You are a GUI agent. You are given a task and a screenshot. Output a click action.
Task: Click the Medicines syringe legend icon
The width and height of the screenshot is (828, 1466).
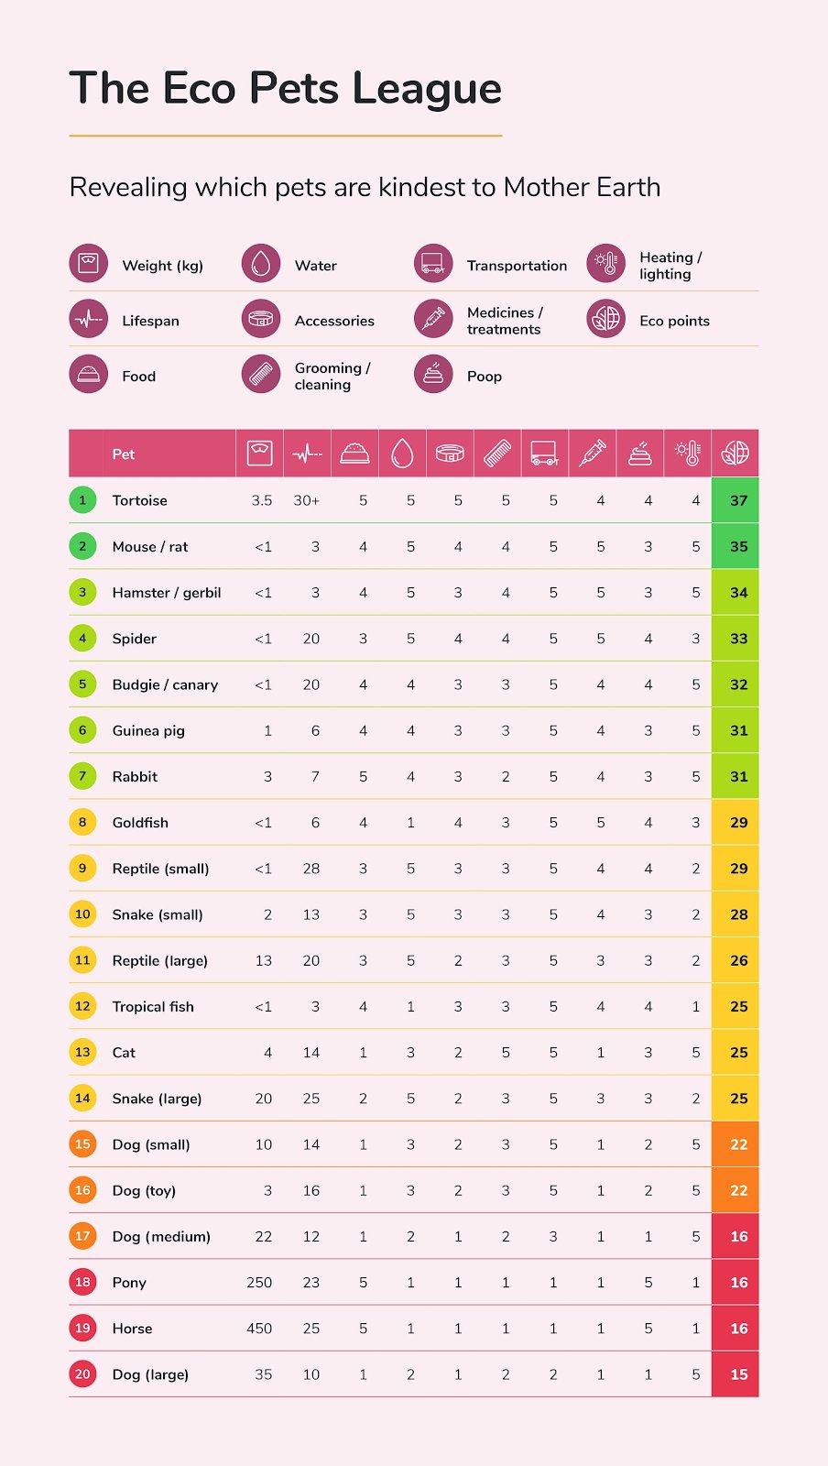[x=433, y=320]
